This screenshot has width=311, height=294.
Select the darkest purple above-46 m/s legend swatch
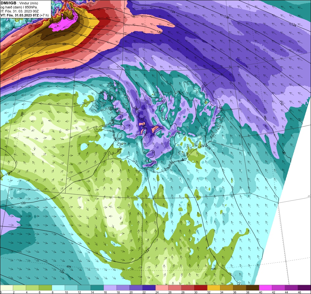pyautogui.click(x=304, y=288)
